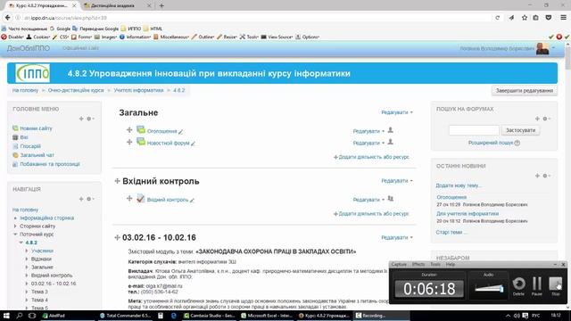Viewport: 571px width, 321px height.
Task: Open Глосарій link in main menu
Action: (x=30, y=146)
